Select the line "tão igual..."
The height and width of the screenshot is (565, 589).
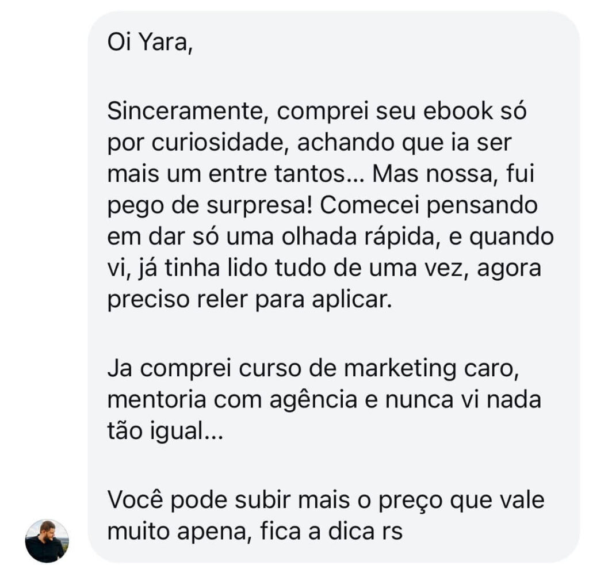[165, 432]
